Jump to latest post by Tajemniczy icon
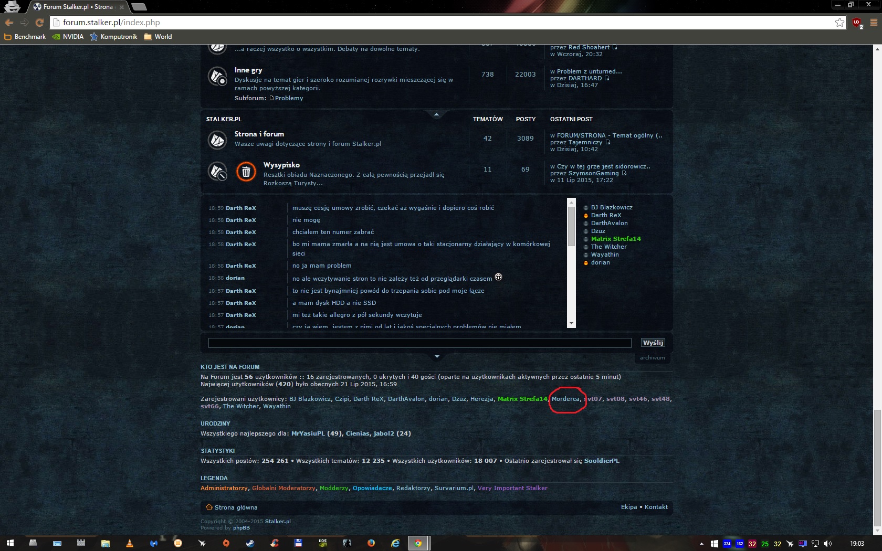This screenshot has height=551, width=882. click(608, 142)
